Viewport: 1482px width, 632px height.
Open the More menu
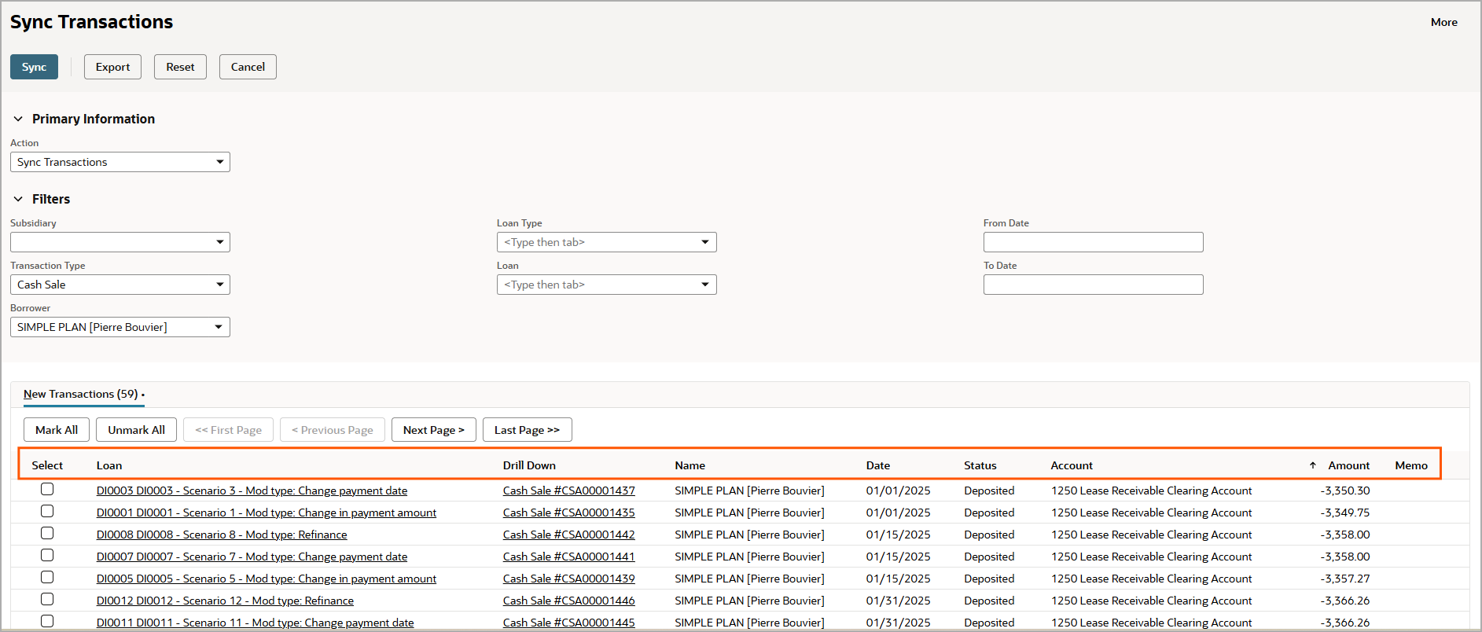[x=1443, y=22]
